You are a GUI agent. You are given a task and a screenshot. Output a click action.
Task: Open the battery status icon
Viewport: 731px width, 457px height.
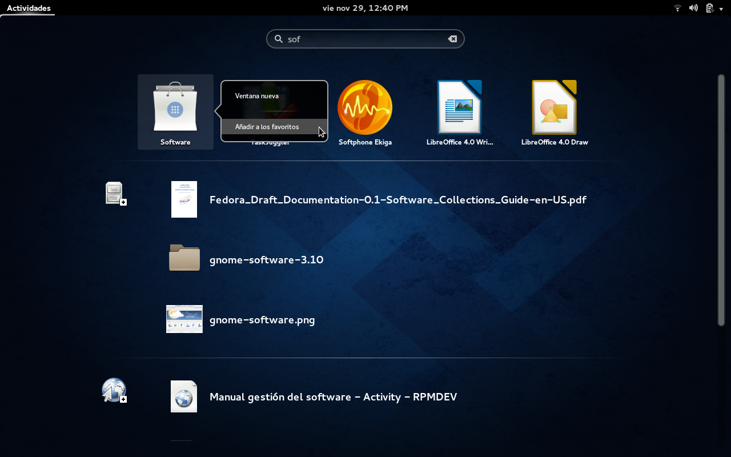click(710, 8)
